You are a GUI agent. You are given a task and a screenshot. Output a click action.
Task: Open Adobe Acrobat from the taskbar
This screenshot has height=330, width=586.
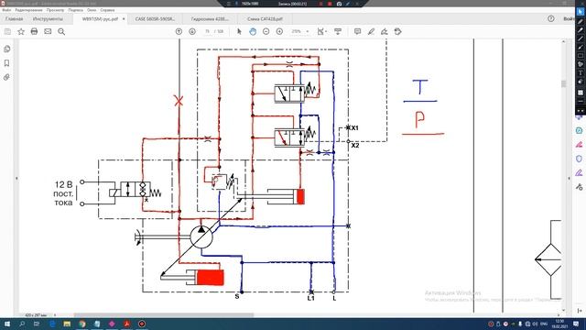point(126,324)
